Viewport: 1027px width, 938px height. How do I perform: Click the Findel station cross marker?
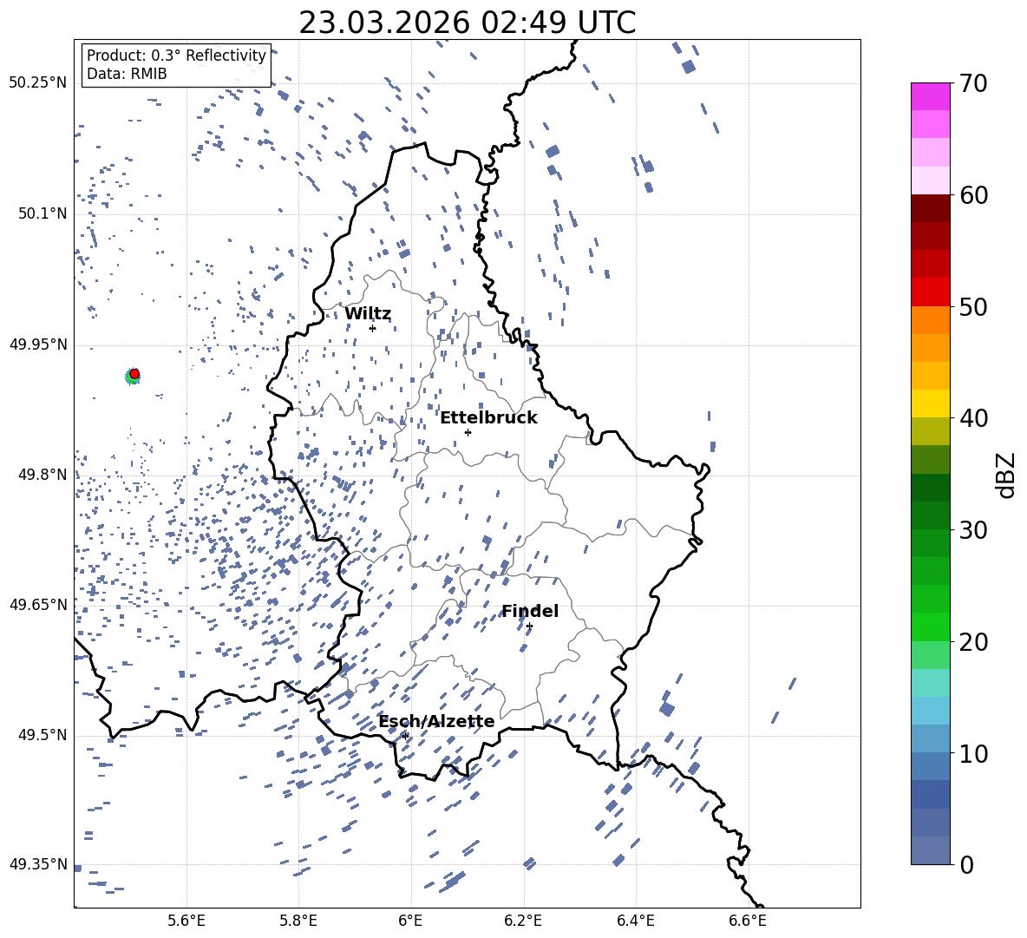[529, 626]
